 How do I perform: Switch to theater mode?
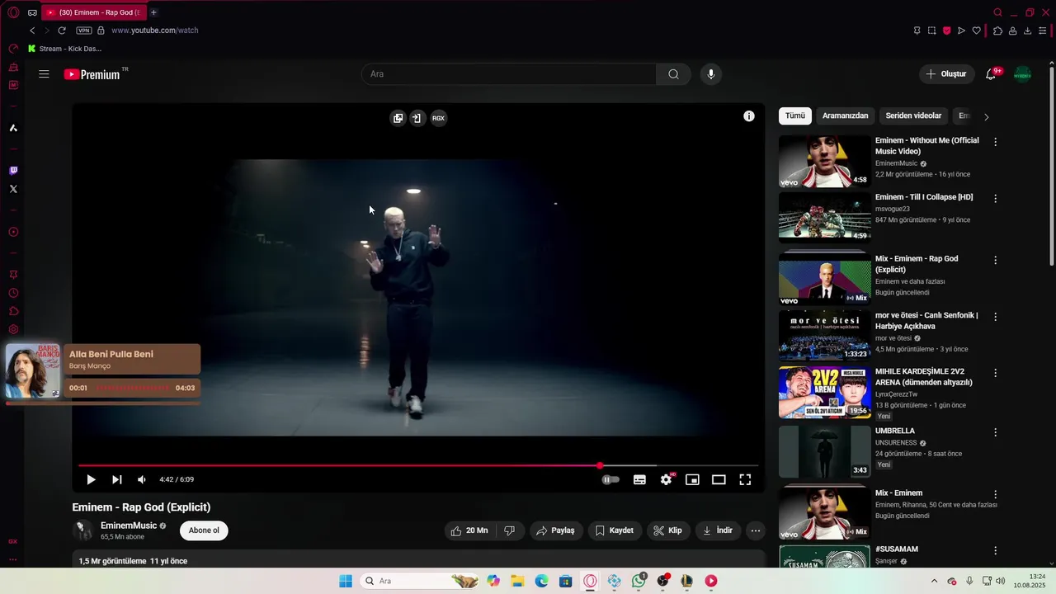[x=719, y=479]
